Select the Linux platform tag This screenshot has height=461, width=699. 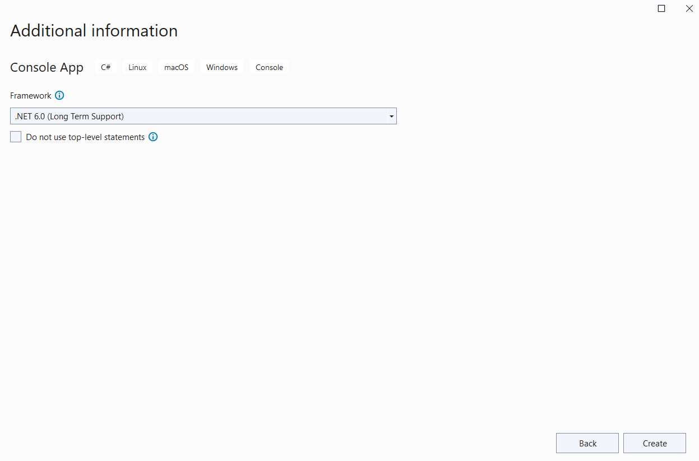coord(137,67)
